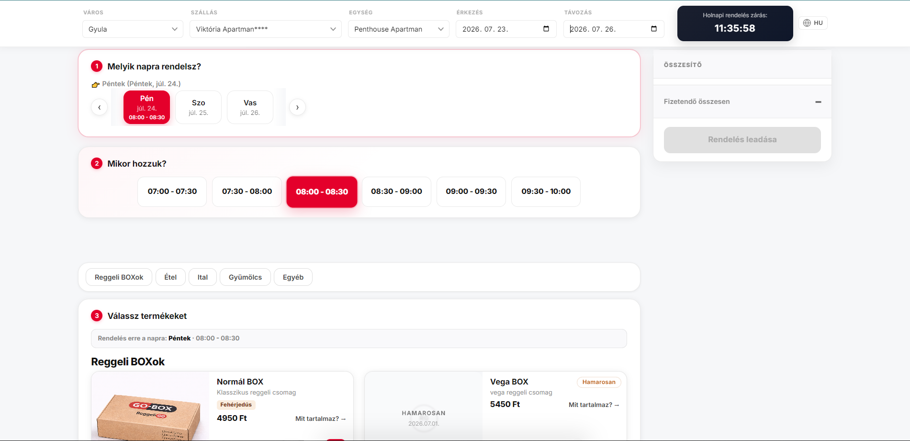Open the Szállás dropdown Viktória Apartman
Screen dimensions: 910x441
[266, 29]
